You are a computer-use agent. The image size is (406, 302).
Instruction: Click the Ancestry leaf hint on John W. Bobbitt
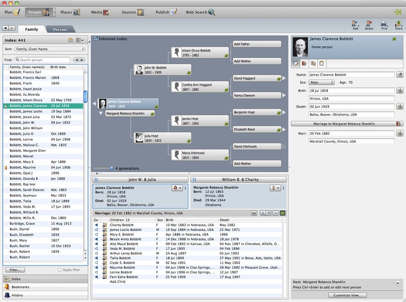[189, 73]
